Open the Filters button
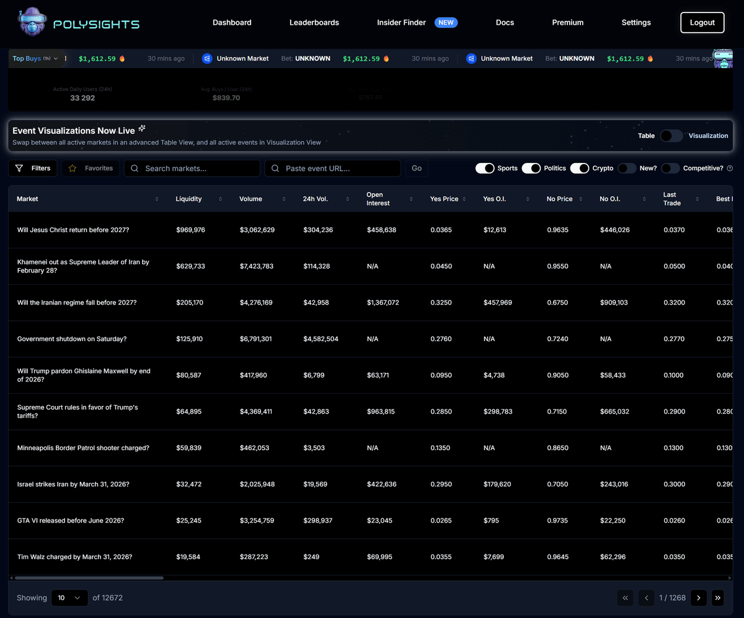 tap(33, 168)
